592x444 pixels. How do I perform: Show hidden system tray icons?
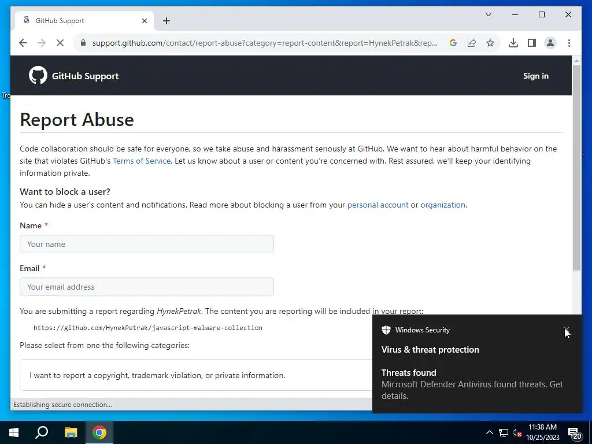(x=489, y=432)
